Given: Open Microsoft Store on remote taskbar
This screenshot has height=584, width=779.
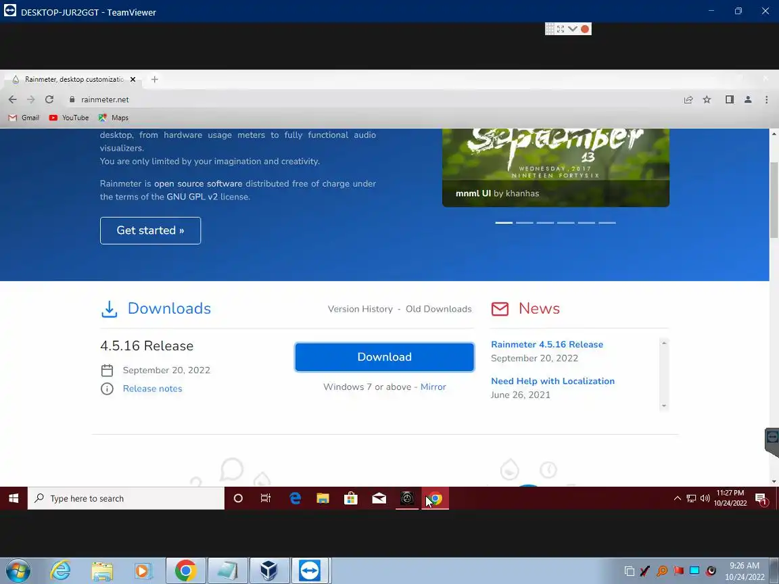Looking at the screenshot, I should click(351, 498).
